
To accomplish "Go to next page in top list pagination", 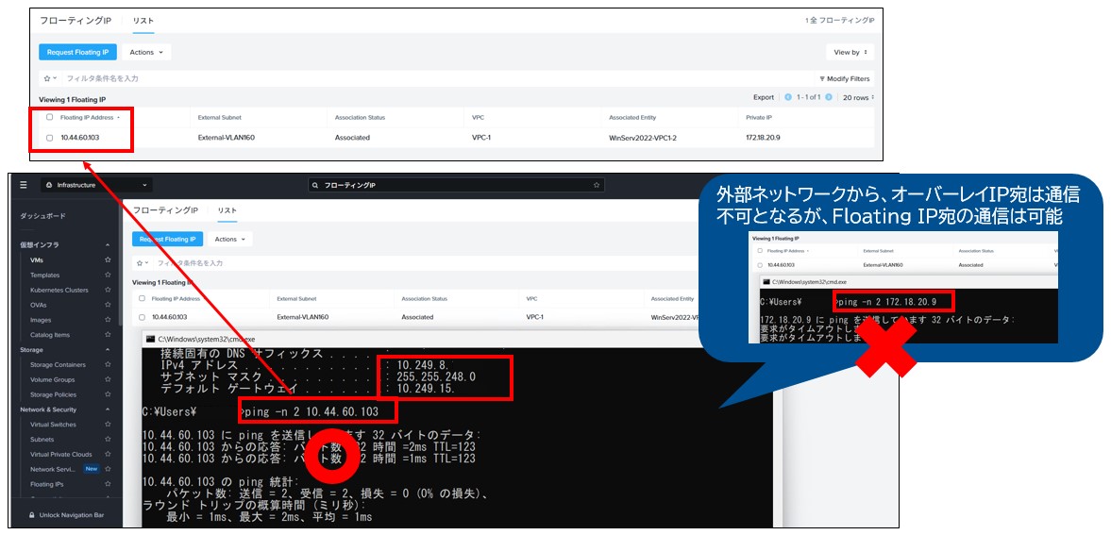I will point(828,97).
